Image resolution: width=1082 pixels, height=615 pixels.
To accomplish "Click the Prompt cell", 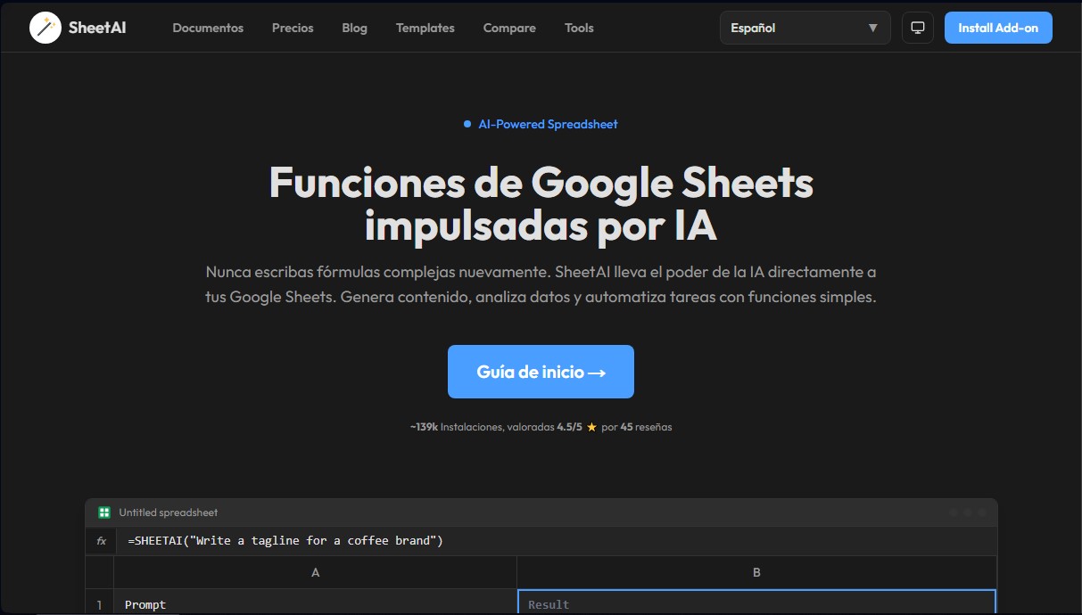I will [x=315, y=602].
